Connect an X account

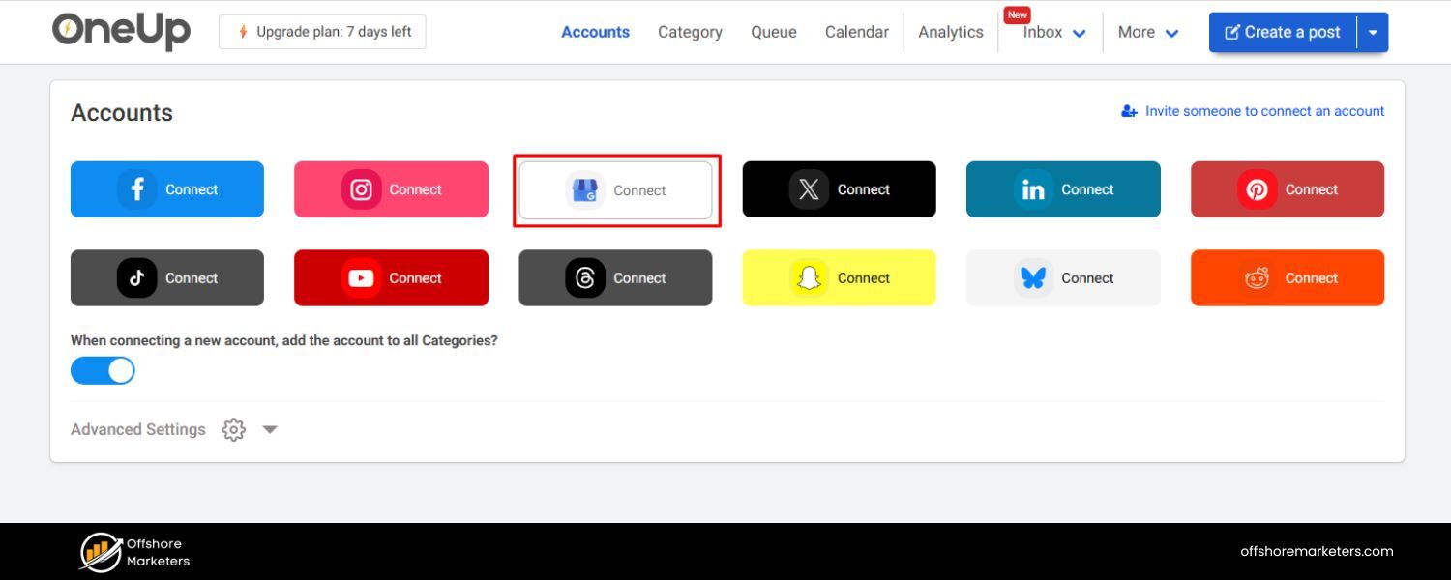839,189
